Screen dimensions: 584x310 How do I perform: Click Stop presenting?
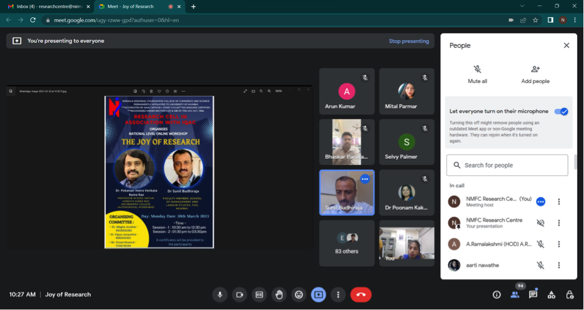tap(408, 41)
